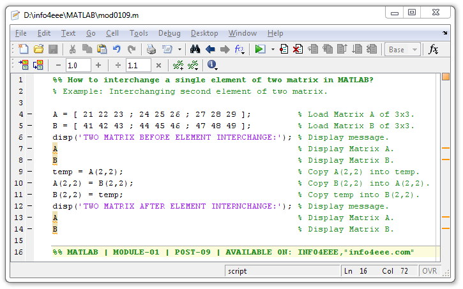Decrement value with the minus button

59,65
